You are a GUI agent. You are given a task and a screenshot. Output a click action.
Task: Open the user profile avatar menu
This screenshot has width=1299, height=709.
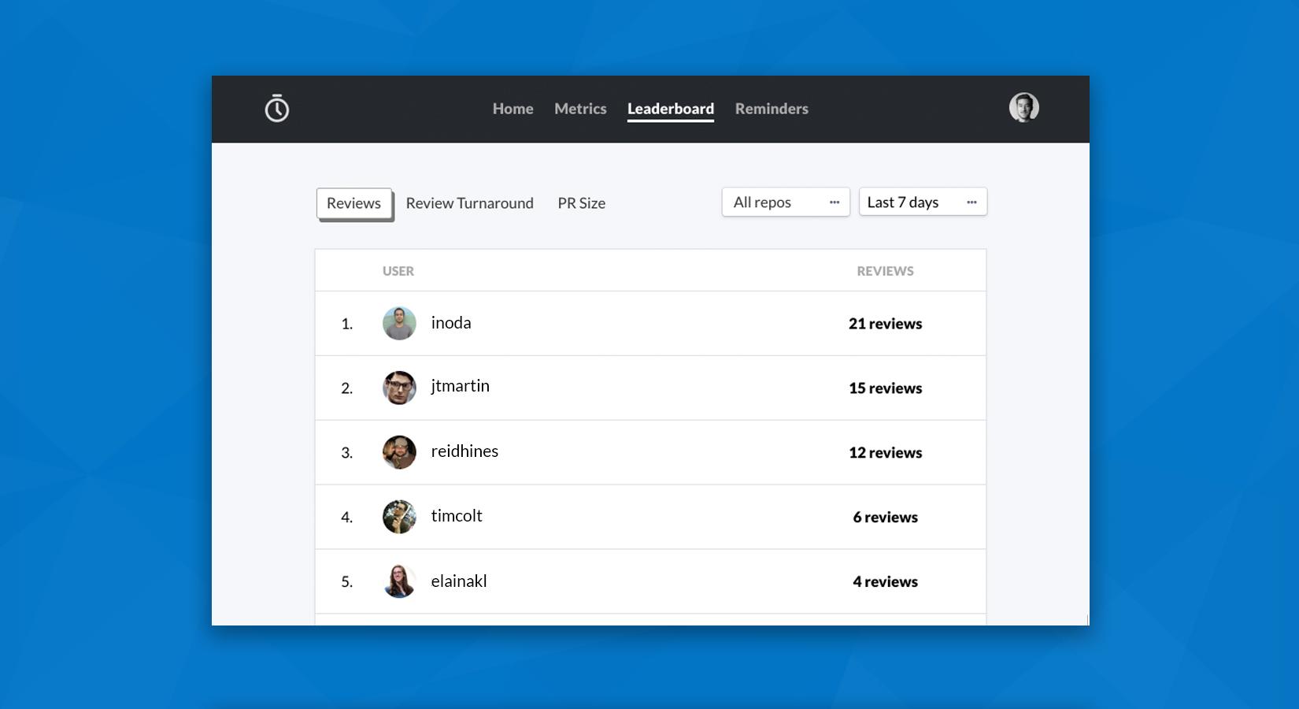click(x=1023, y=108)
